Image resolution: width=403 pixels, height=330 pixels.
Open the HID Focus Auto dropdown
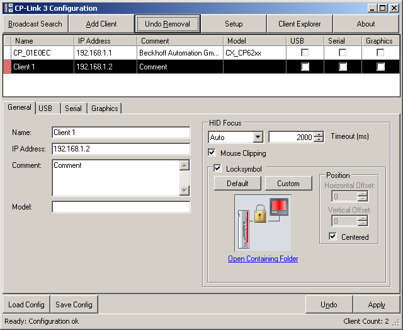tap(258, 137)
